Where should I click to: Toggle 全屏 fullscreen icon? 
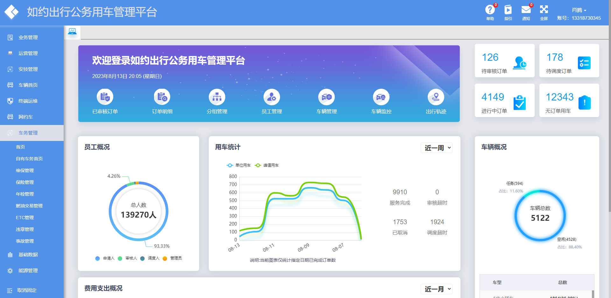544,10
